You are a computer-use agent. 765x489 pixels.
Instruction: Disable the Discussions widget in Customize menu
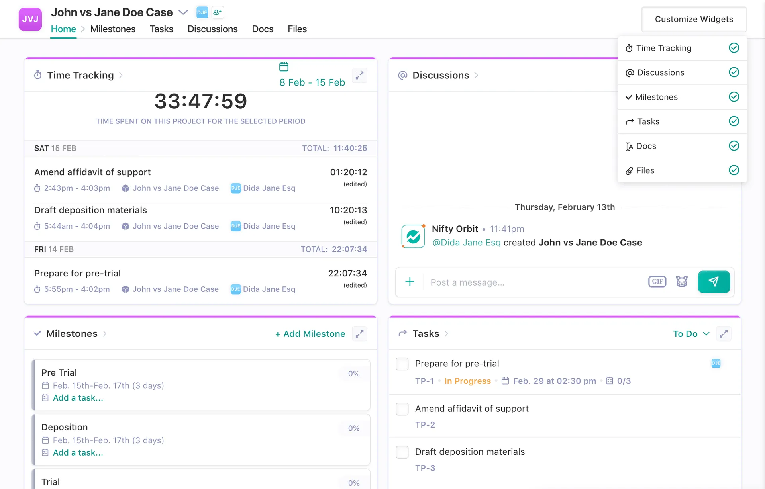point(734,72)
